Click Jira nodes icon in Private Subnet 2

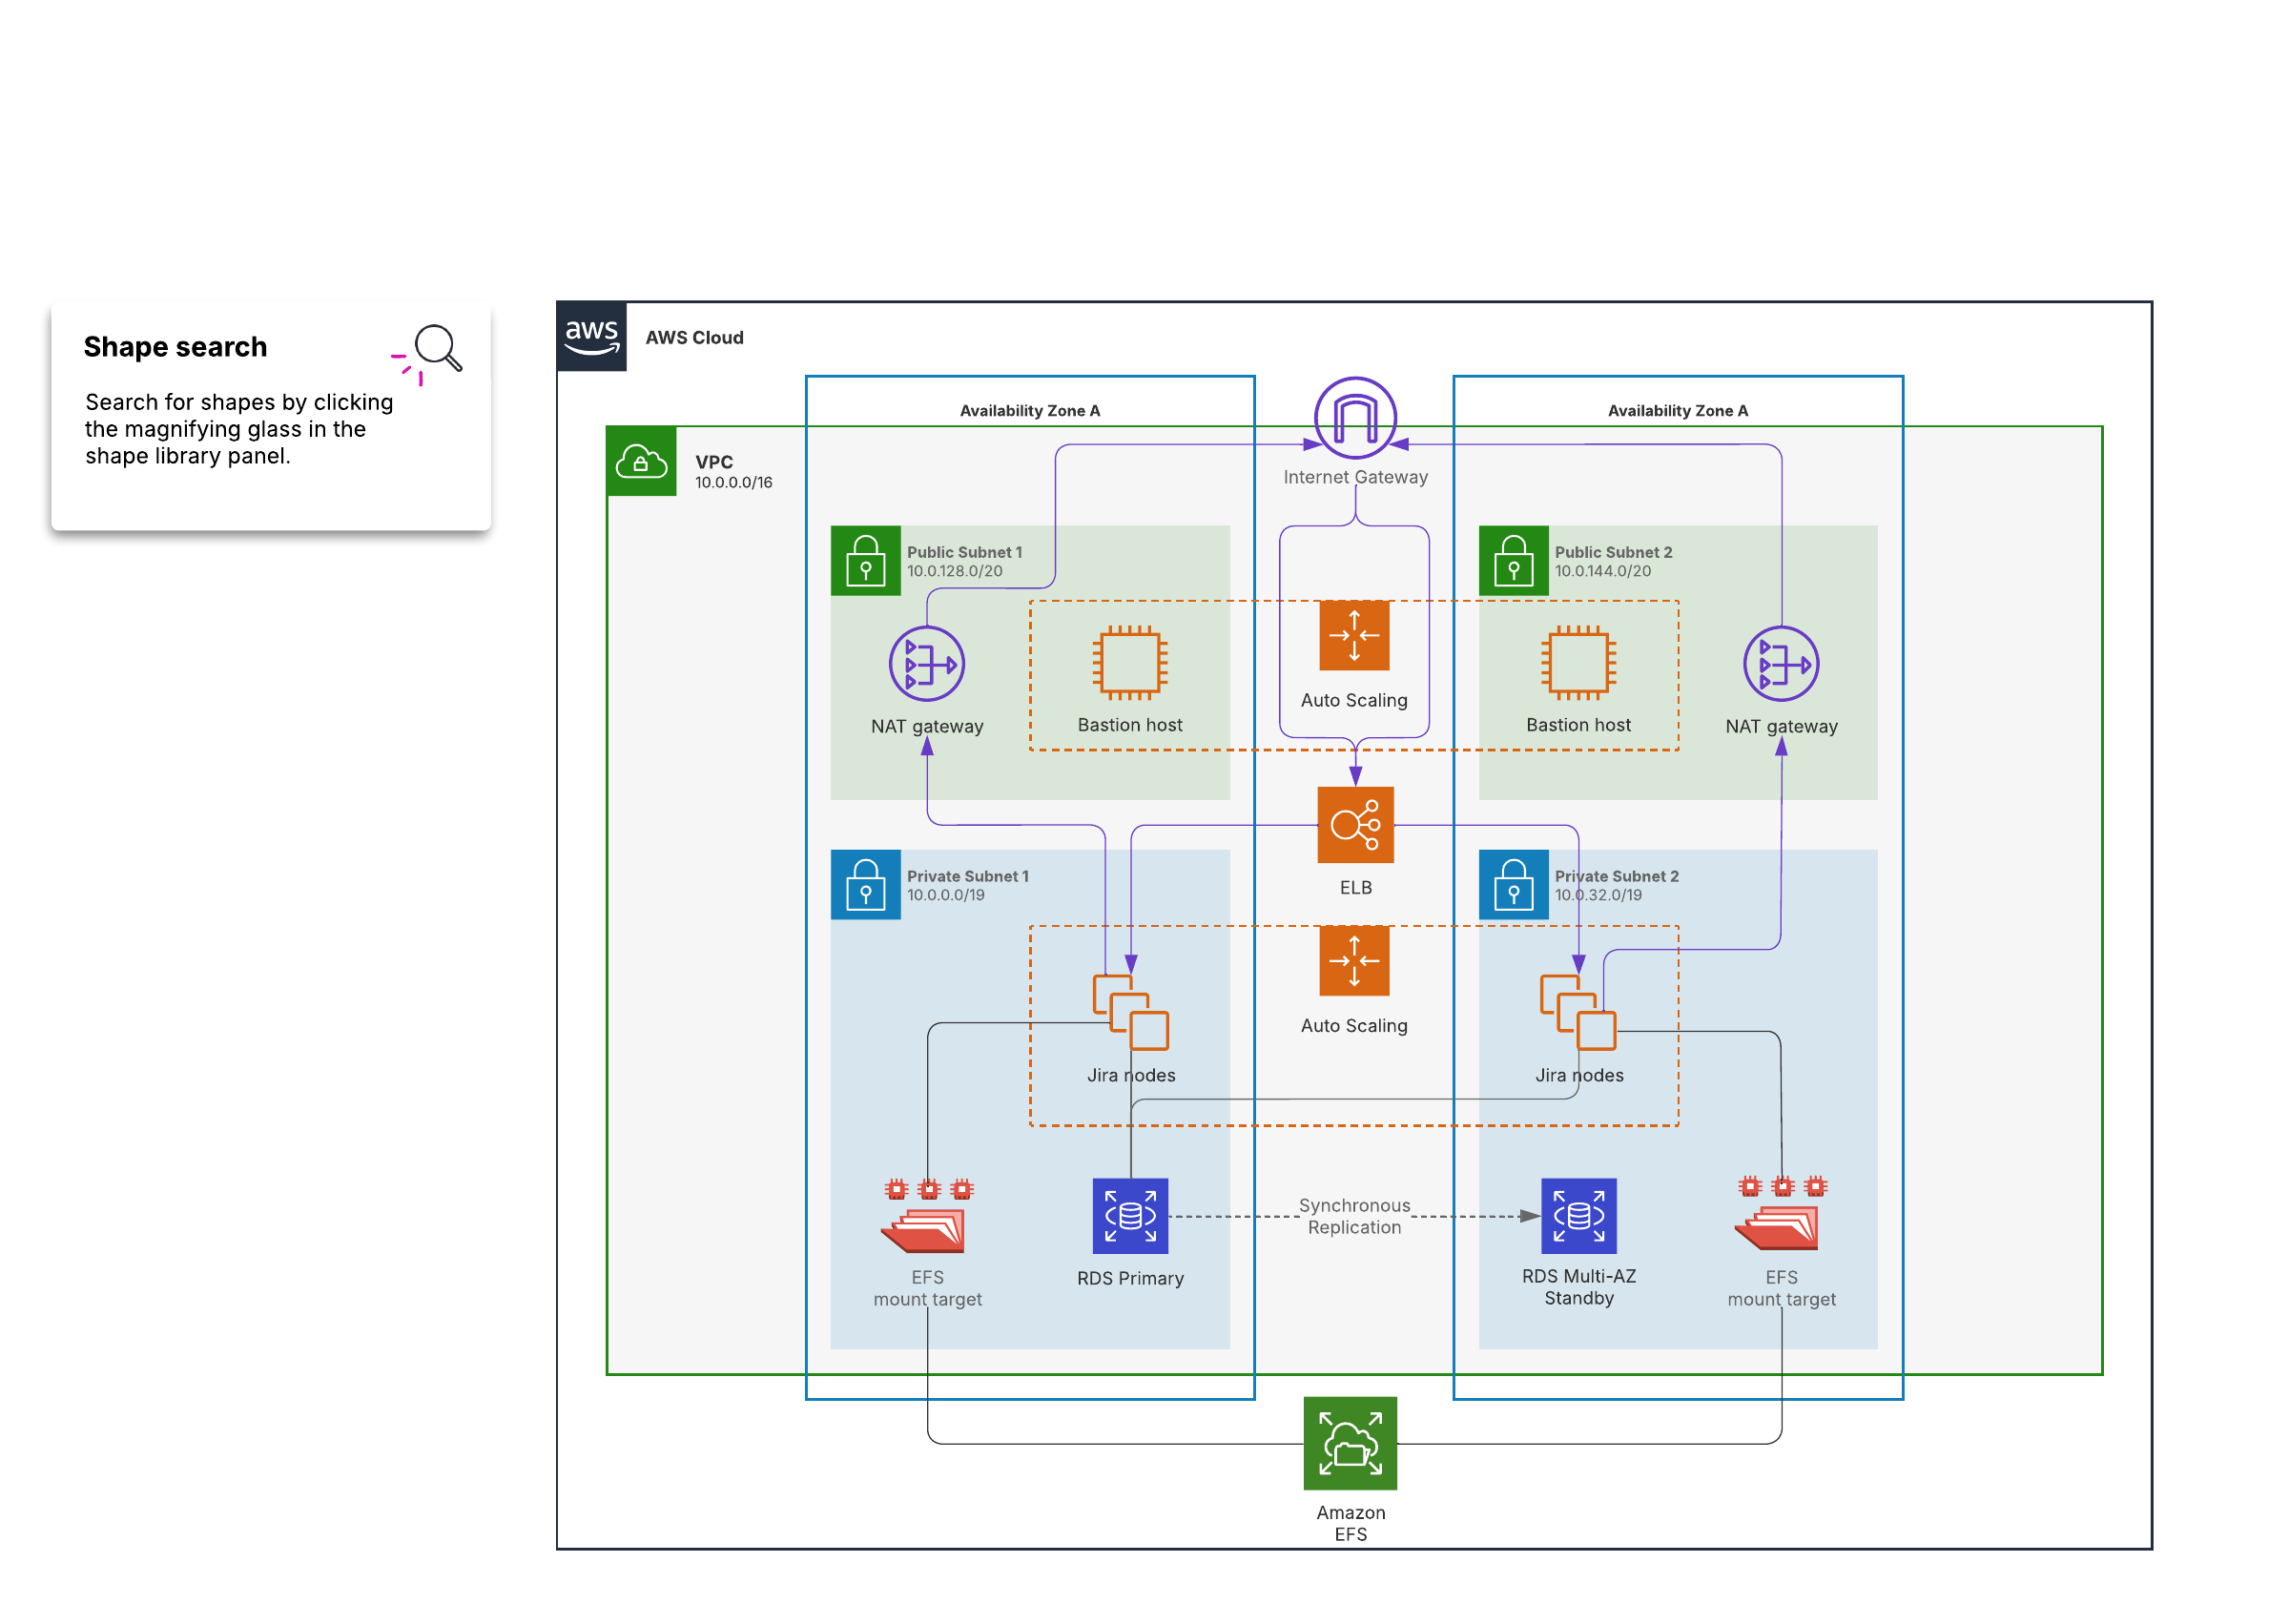(x=1578, y=1013)
